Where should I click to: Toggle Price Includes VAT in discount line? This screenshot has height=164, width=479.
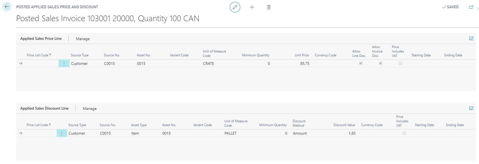click(x=404, y=133)
